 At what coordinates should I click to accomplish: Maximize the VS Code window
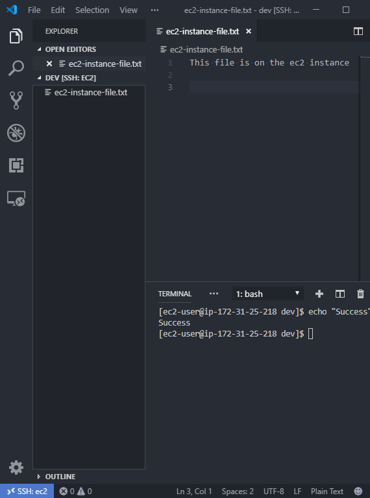pos(346,10)
